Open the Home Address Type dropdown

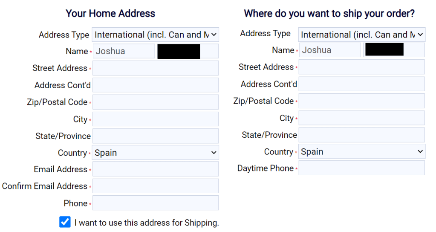pos(155,35)
